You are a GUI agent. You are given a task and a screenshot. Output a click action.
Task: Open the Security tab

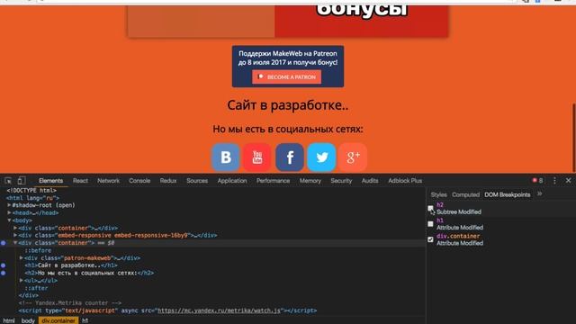(341, 181)
